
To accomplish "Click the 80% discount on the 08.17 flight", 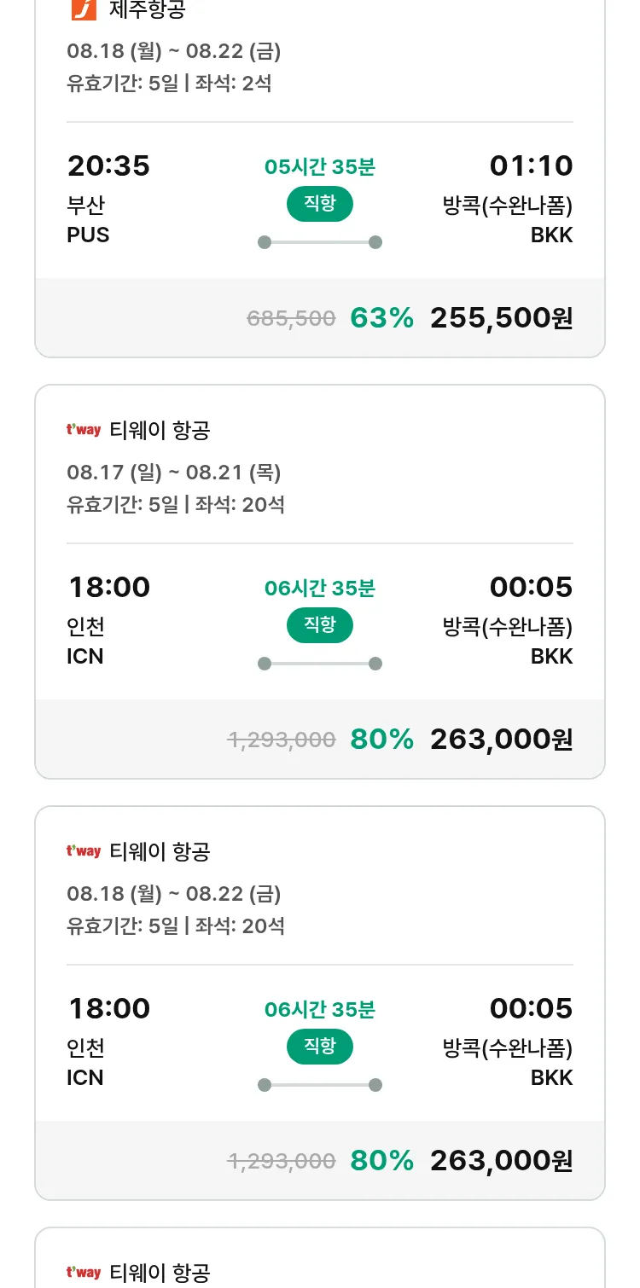I will click(x=381, y=740).
